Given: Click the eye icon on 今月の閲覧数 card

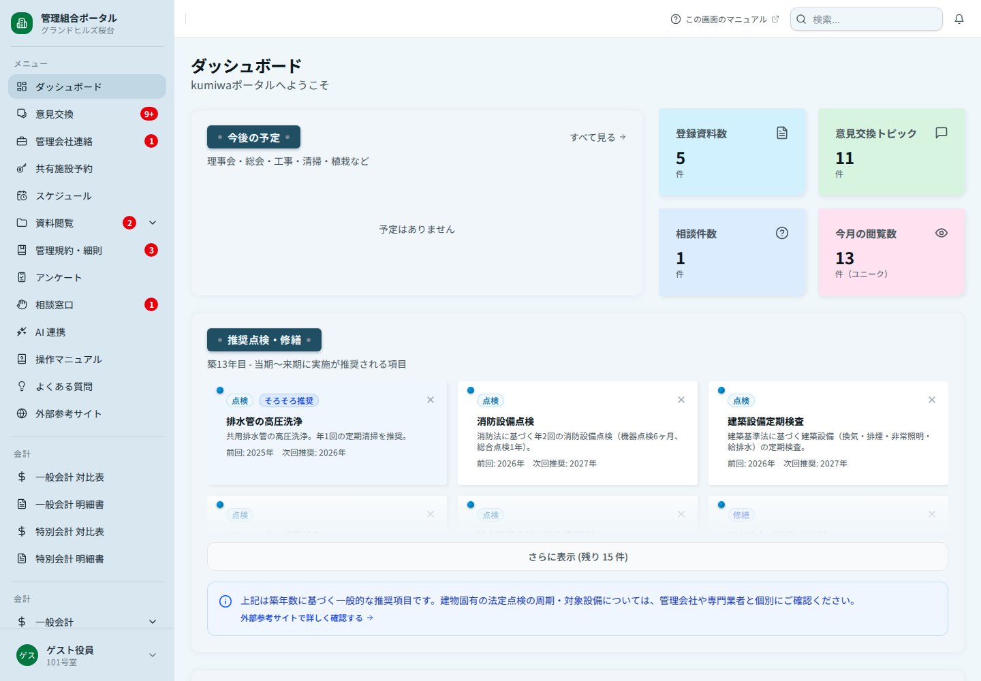Looking at the screenshot, I should coord(941,233).
